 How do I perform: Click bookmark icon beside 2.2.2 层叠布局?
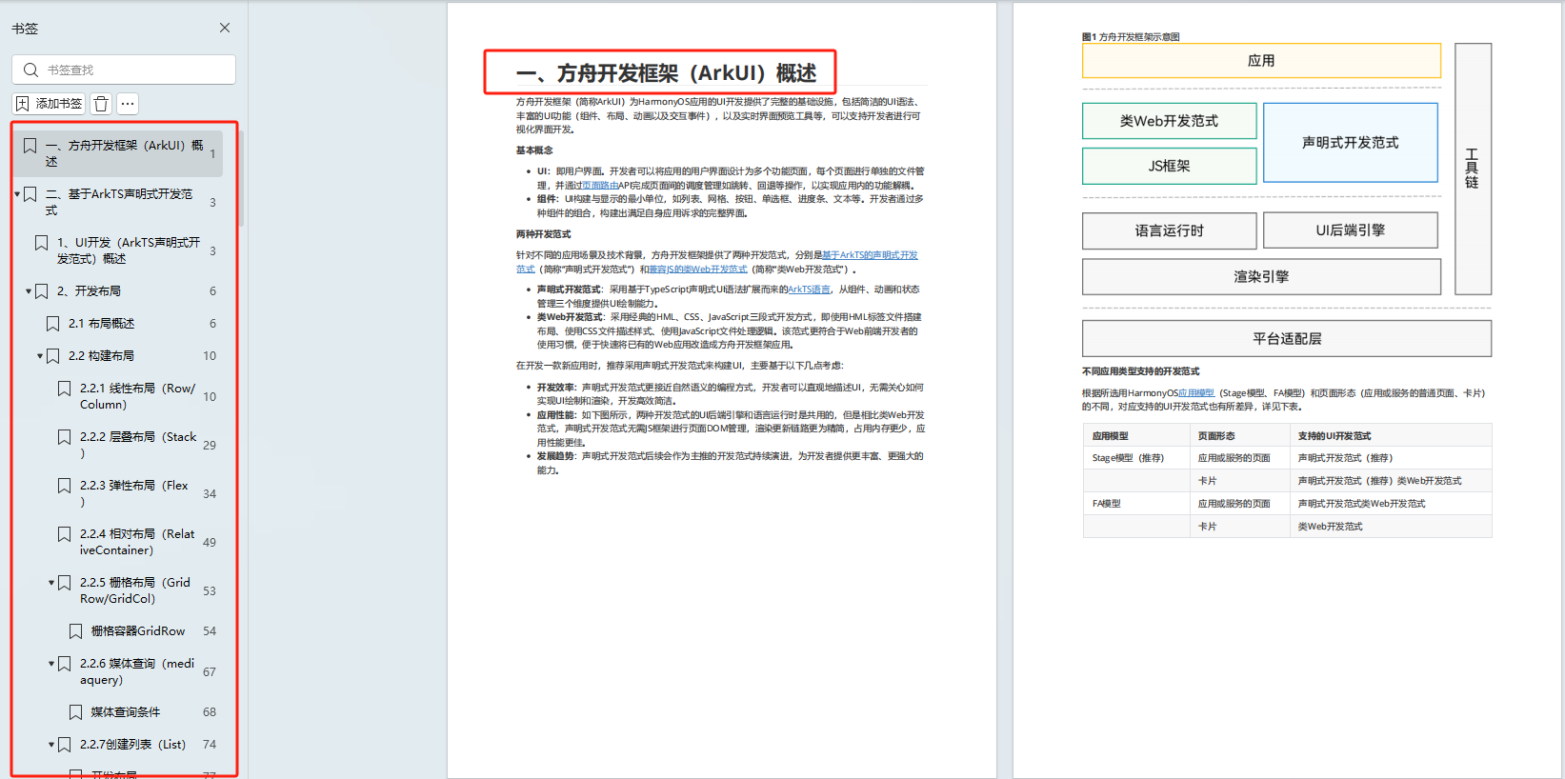click(x=65, y=437)
